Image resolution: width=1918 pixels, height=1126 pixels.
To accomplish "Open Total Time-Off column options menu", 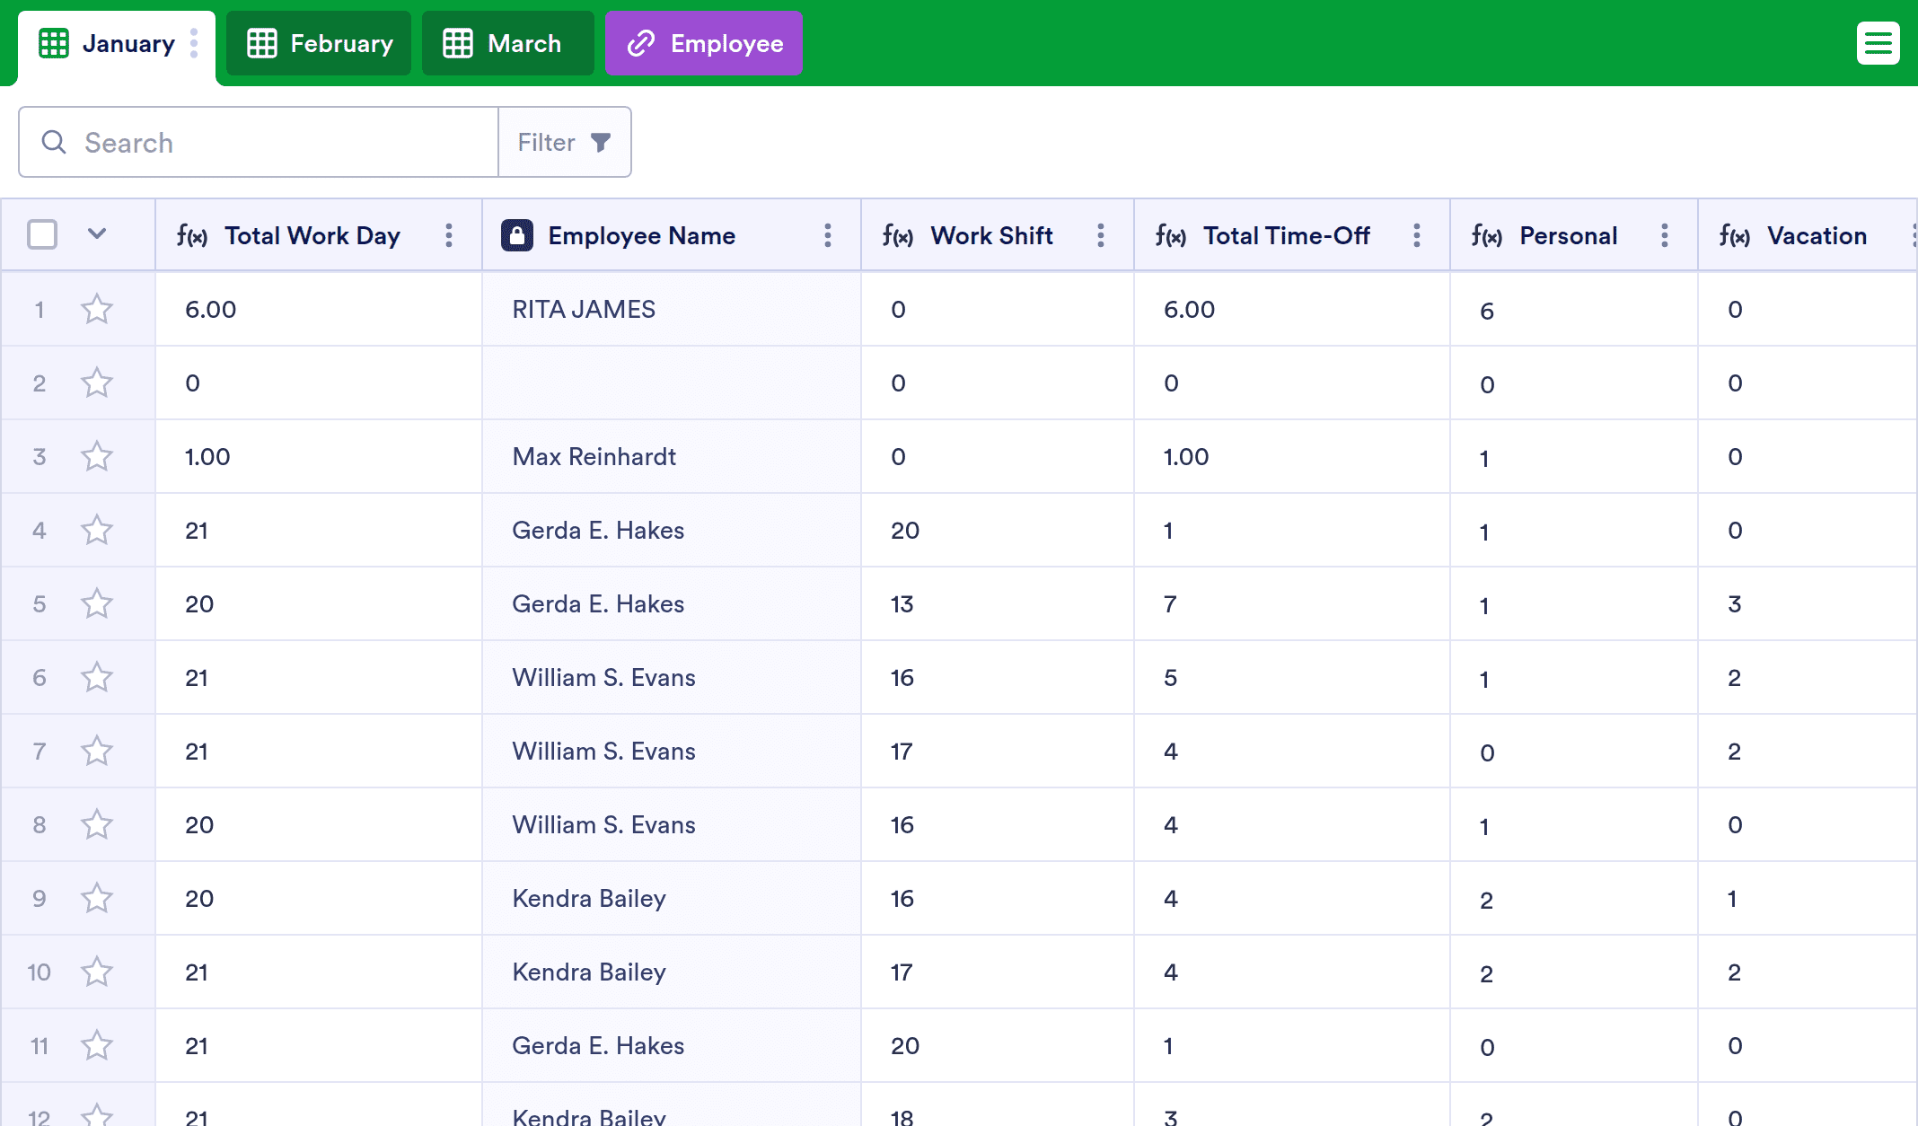I will point(1417,235).
